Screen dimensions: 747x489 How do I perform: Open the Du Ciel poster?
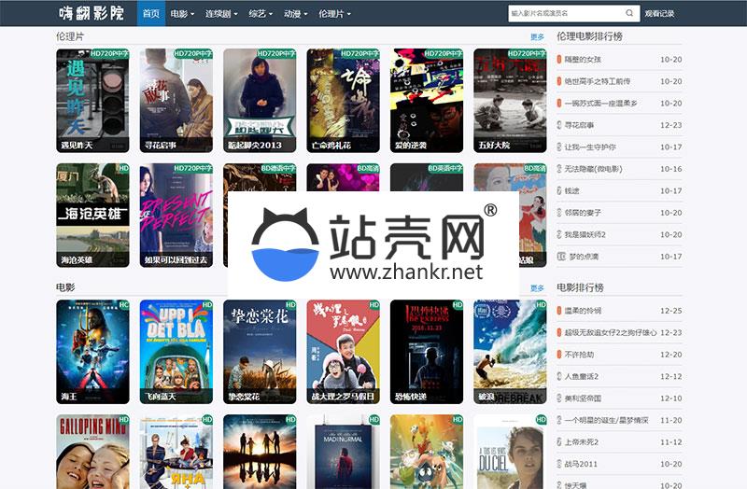pos(510,452)
